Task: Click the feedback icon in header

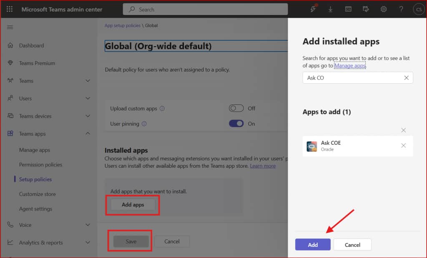Action: [x=366, y=9]
